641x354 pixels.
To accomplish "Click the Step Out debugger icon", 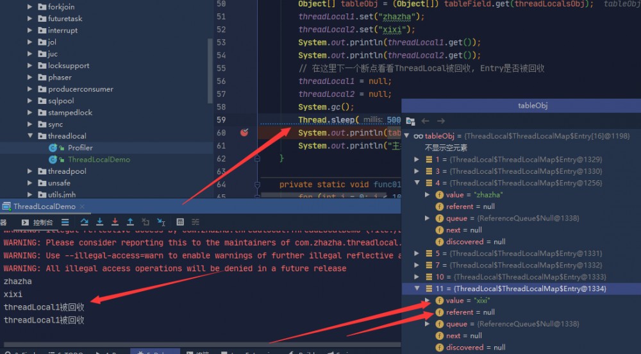I will coord(130,222).
